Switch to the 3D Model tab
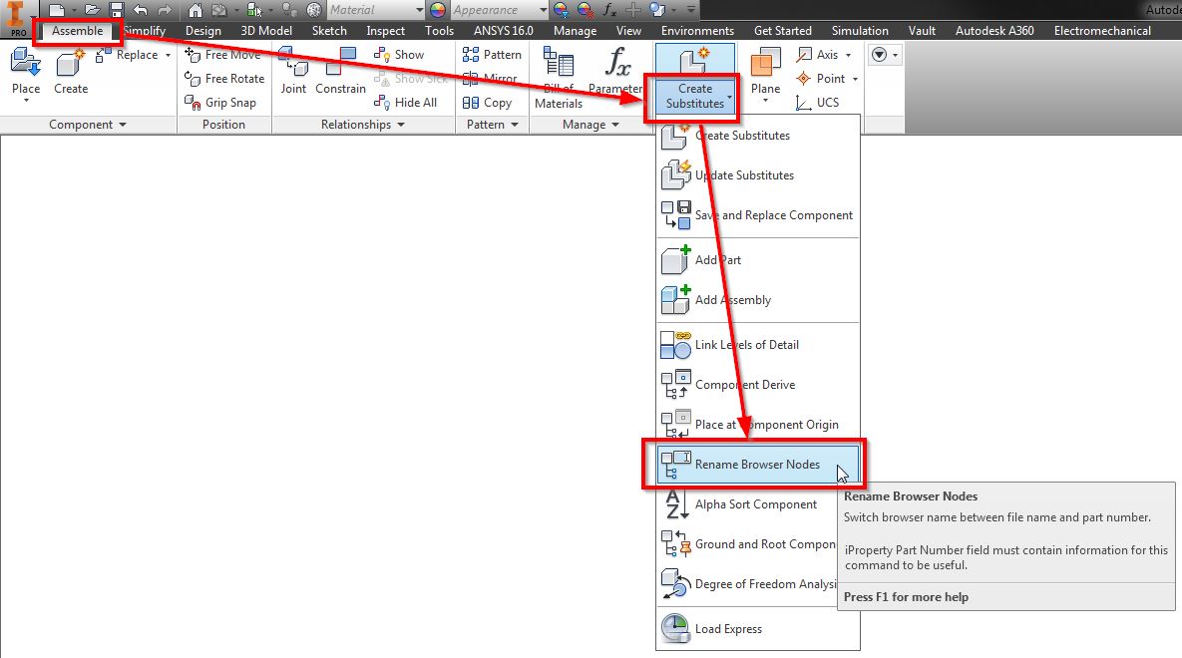The image size is (1182, 658). click(x=266, y=31)
